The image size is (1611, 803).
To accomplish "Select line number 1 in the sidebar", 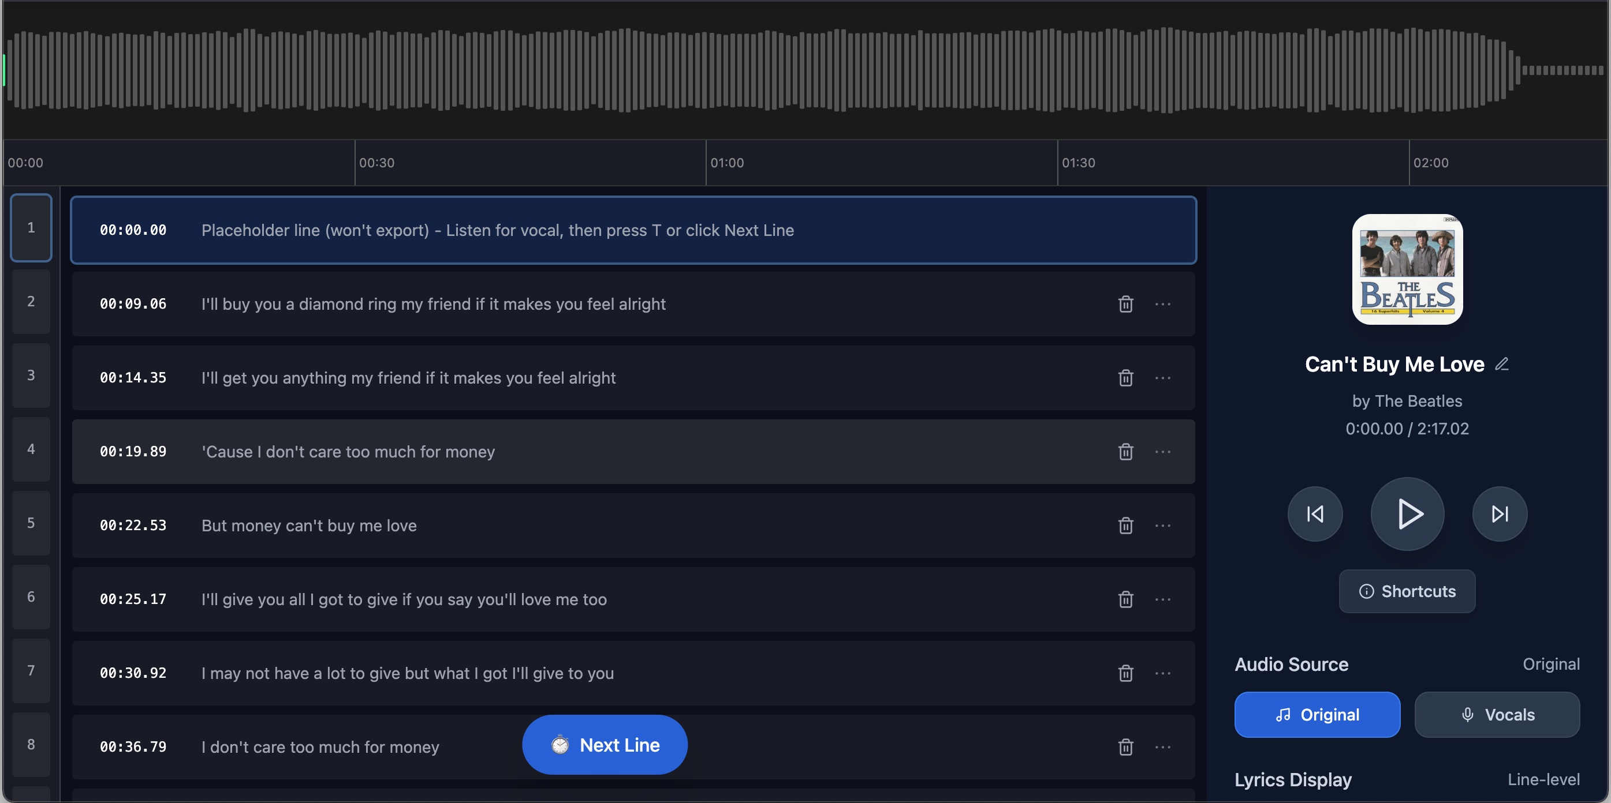I will (31, 227).
